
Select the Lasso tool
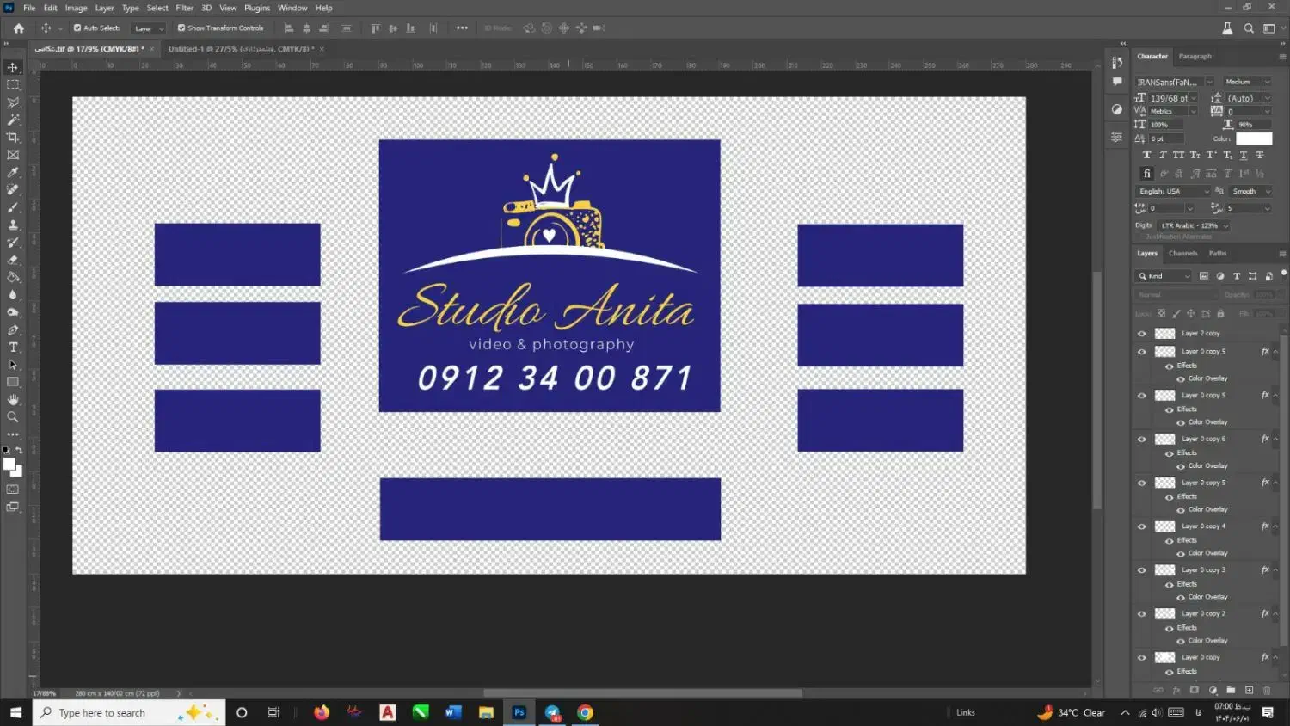click(x=13, y=102)
